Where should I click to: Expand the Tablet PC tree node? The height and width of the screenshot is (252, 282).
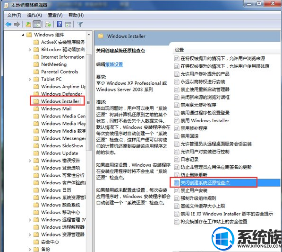pyautogui.click(x=30, y=79)
